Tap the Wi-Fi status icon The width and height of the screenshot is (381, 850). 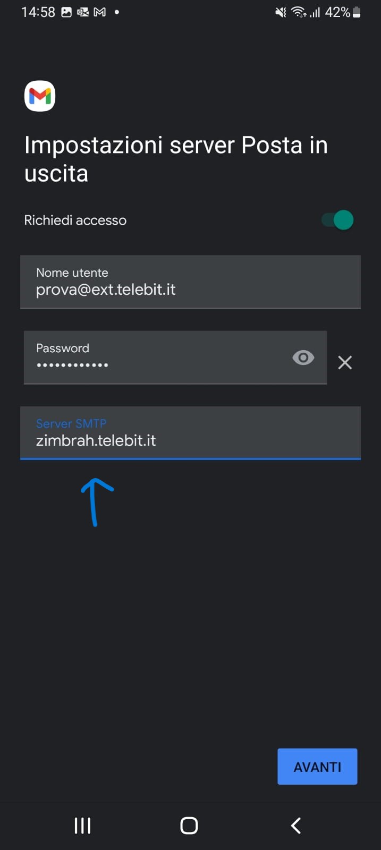pyautogui.click(x=299, y=12)
